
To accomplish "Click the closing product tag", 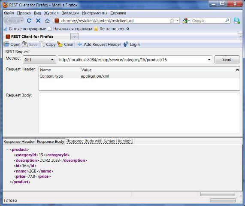I will point(20,182).
